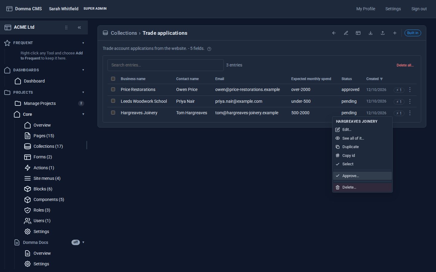The width and height of the screenshot is (436, 272).
Task: Open the kebab menu for Price Restorations row
Action: click(x=410, y=90)
